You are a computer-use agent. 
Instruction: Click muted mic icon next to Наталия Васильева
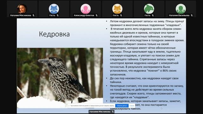(192, 16)
